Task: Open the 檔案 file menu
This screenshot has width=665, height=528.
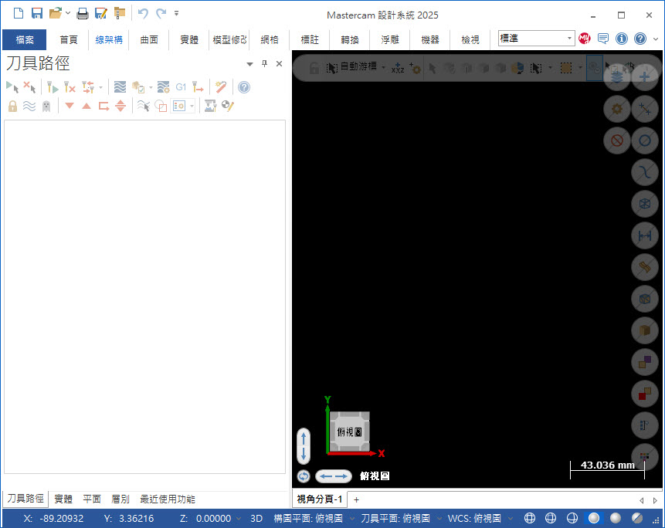Action: coord(25,40)
